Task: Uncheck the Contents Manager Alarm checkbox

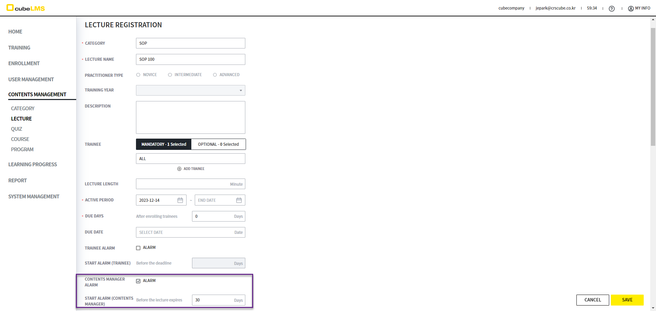Action: coord(138,281)
